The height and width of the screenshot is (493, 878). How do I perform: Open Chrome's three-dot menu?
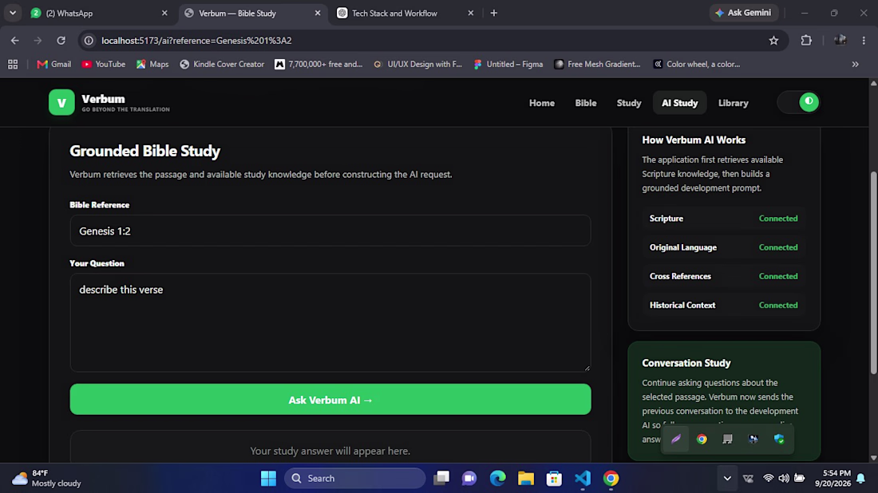[x=864, y=41]
